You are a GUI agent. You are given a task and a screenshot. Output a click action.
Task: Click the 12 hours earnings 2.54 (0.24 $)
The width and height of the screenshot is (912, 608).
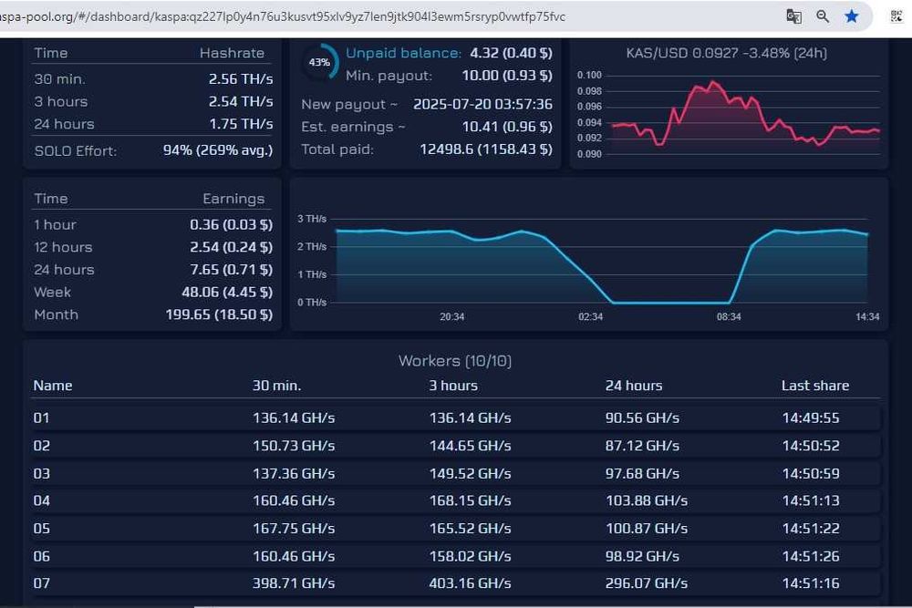coord(231,248)
